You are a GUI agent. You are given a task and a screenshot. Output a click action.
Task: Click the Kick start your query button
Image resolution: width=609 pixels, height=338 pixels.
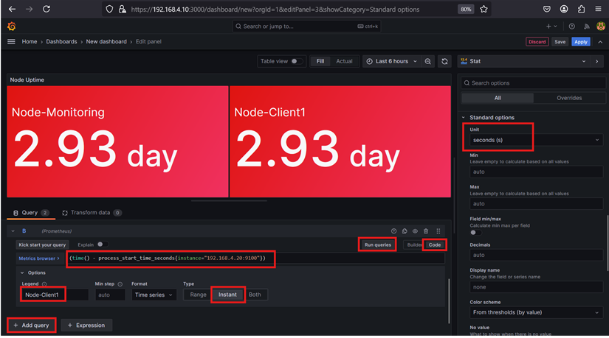click(42, 245)
